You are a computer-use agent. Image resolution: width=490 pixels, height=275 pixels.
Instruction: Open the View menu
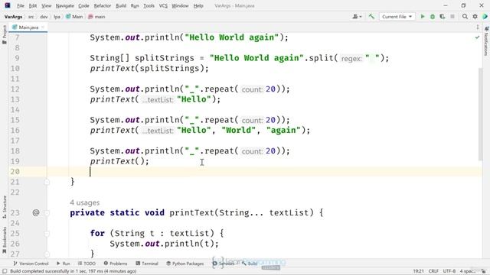point(46,5)
